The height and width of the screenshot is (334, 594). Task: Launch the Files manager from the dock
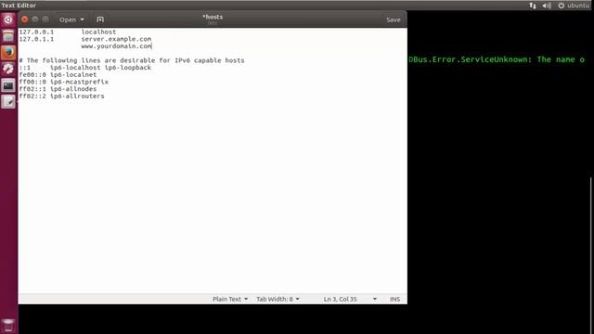(x=8, y=36)
